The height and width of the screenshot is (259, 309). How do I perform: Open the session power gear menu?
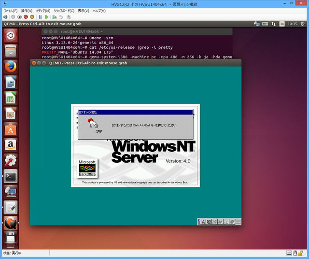coord(303,24)
